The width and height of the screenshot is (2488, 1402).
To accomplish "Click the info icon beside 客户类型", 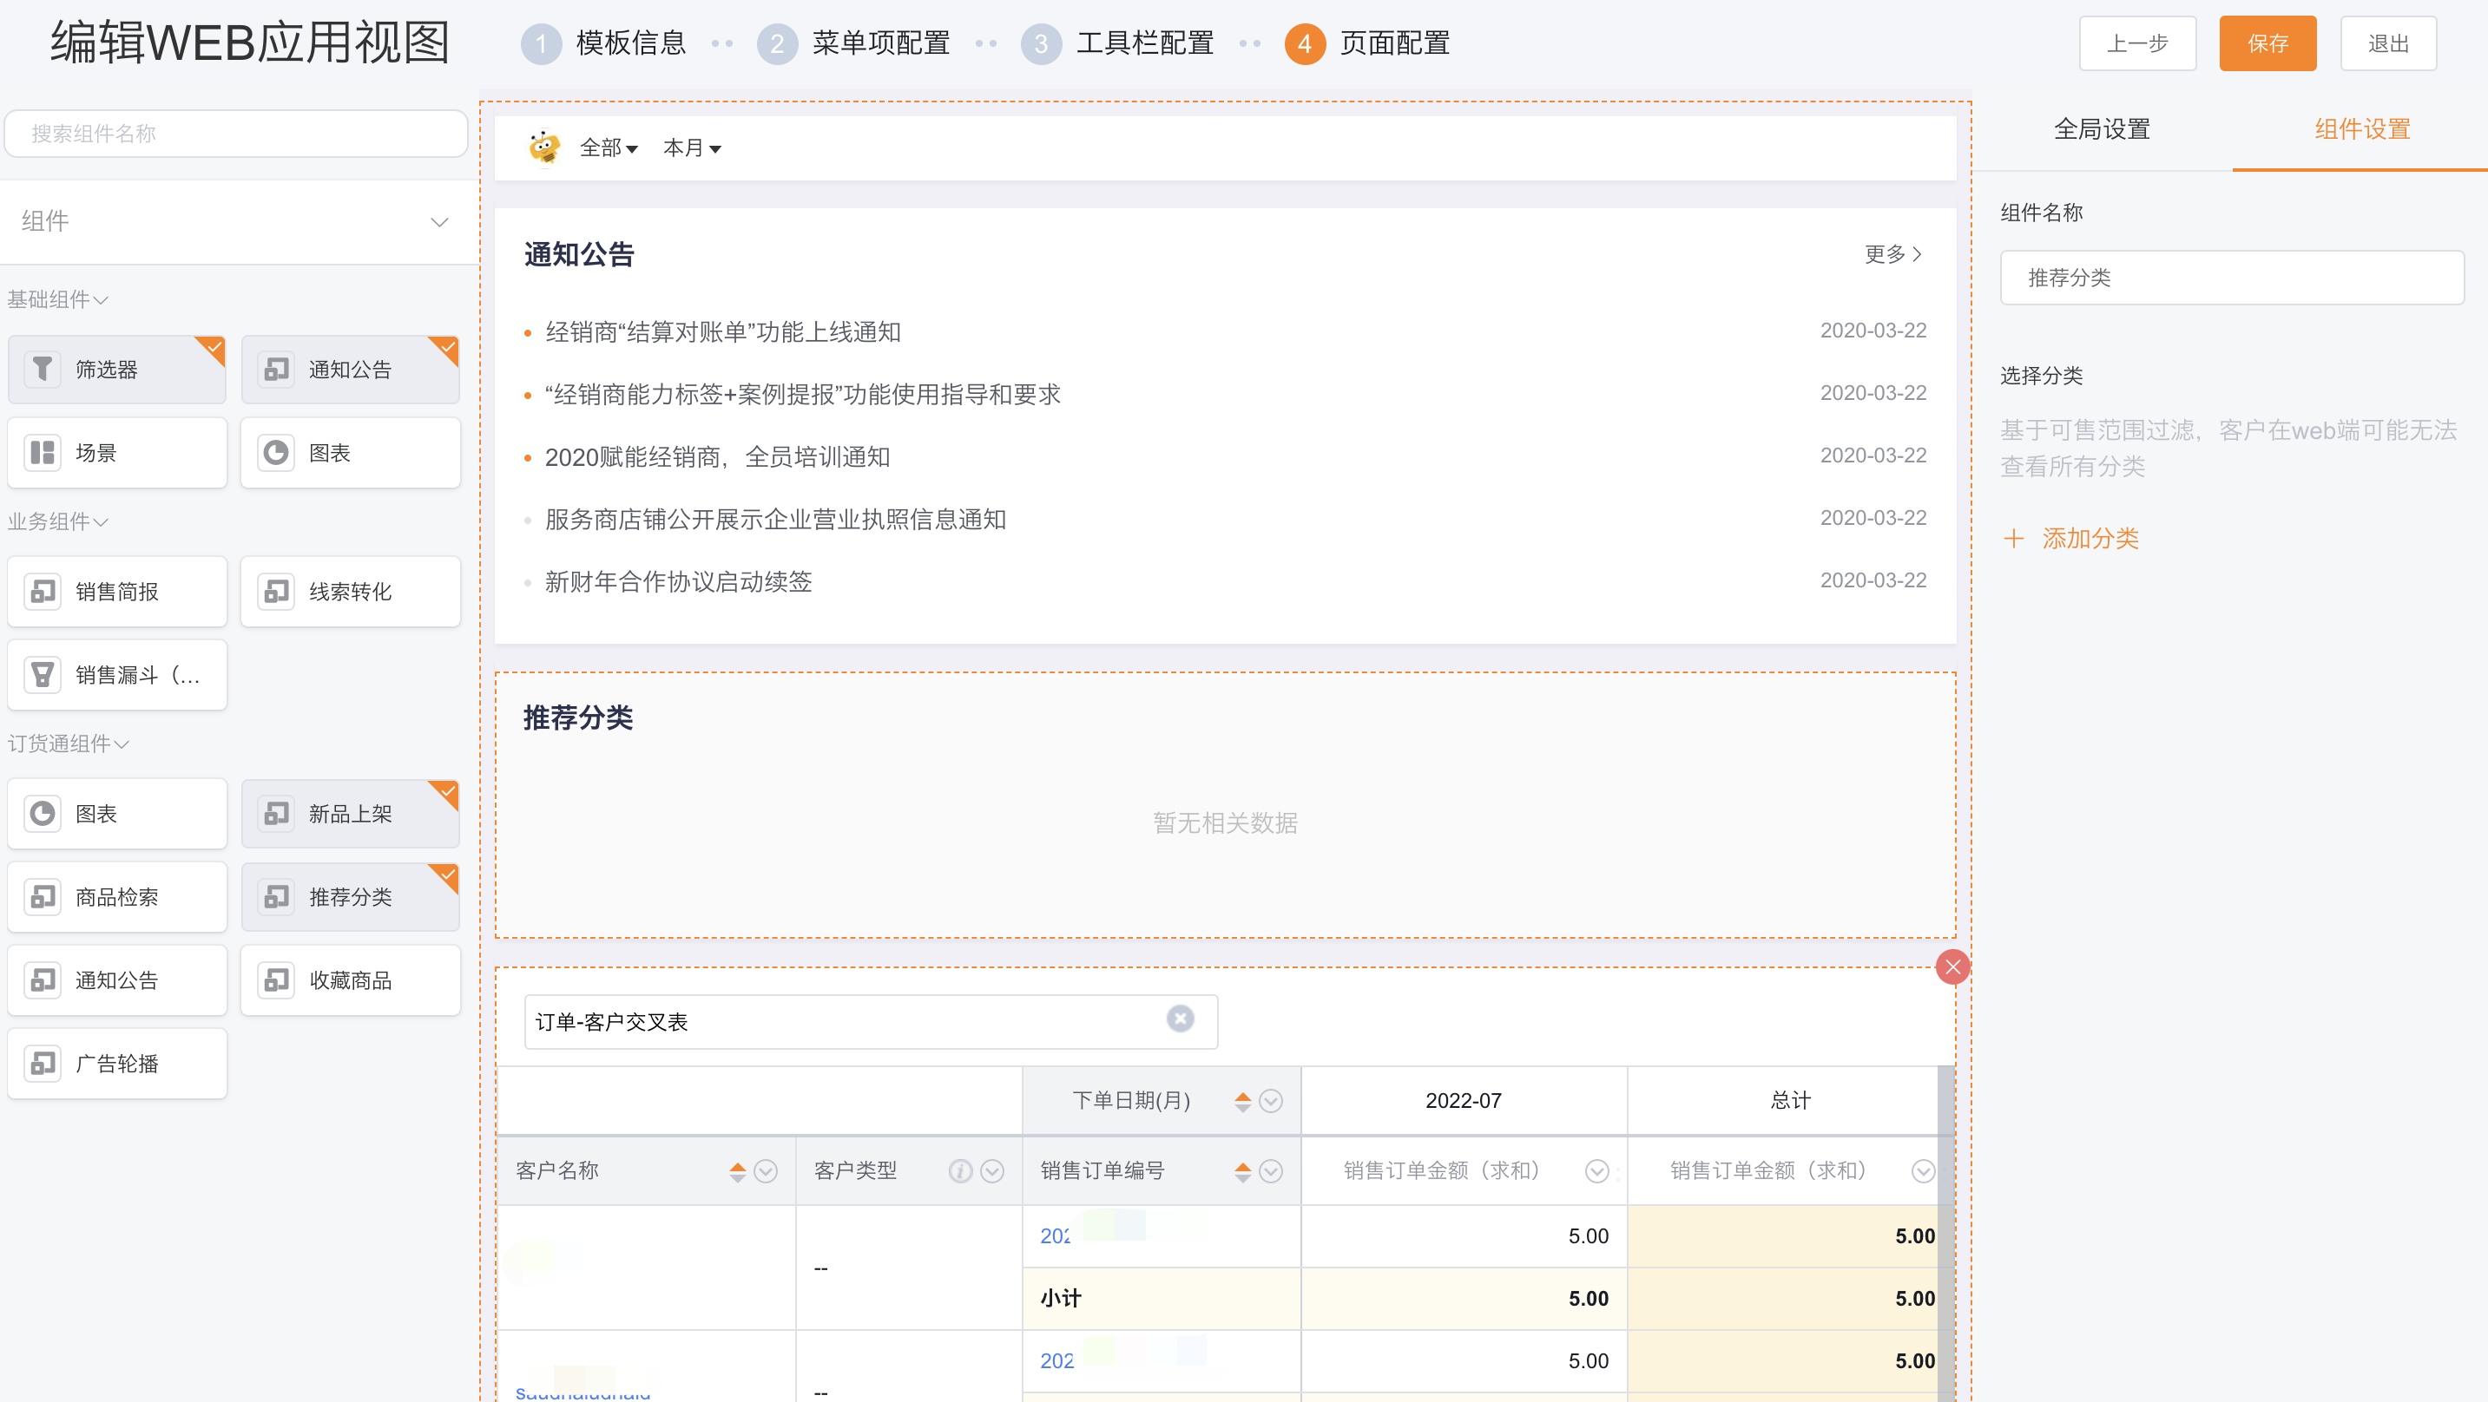I will [x=959, y=1170].
